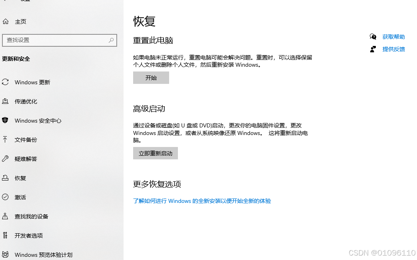Click the Windows 预览体验计划 cat icon

5,254
